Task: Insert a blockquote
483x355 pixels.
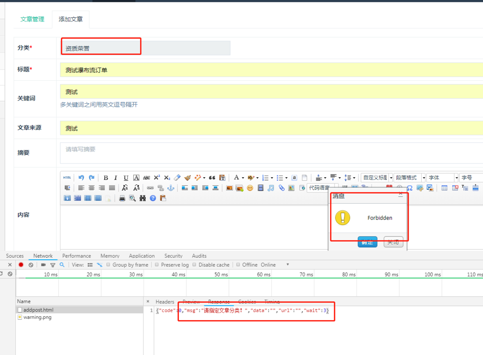Action: coord(212,178)
